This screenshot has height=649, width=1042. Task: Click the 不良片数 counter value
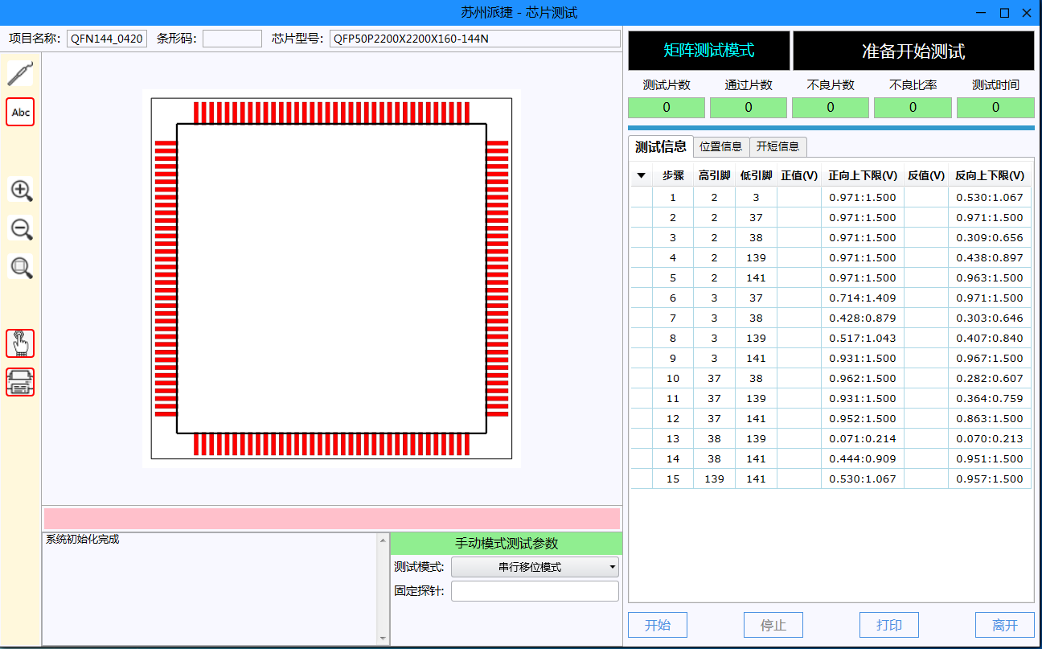831,107
